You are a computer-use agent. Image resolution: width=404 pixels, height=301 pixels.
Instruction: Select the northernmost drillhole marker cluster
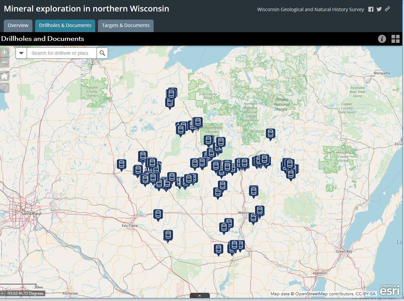coord(172,94)
